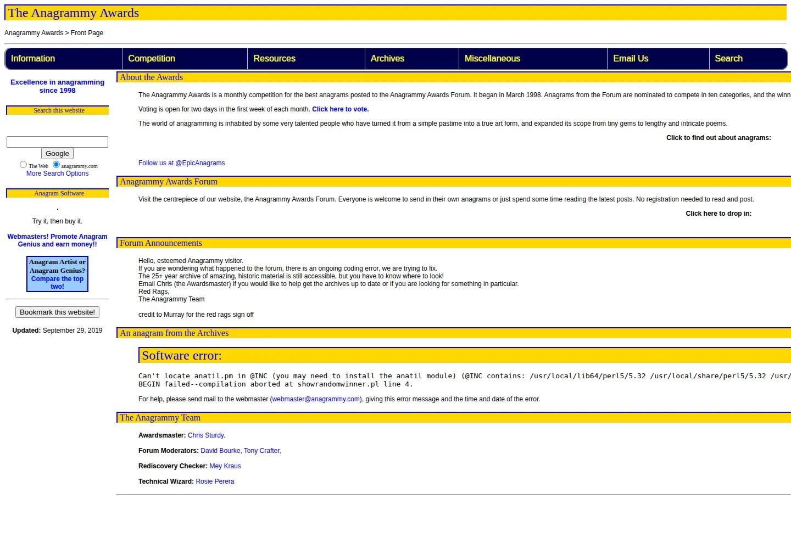Email webmaster@anagrammy.com via the link
This screenshot has width=791, height=549.
pos(316,399)
